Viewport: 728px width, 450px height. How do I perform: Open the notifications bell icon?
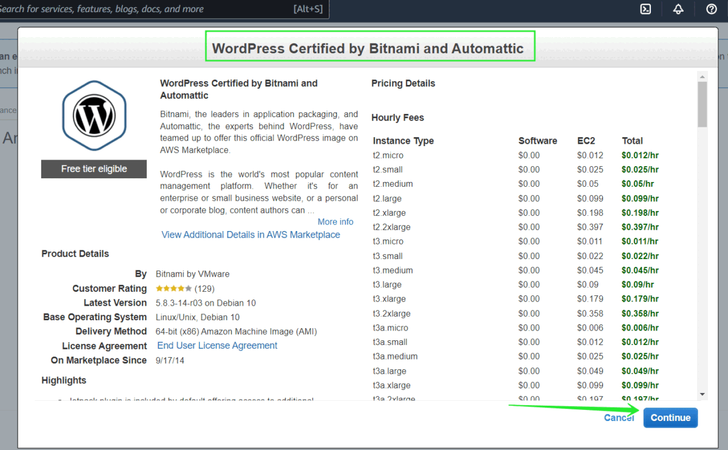tap(678, 8)
